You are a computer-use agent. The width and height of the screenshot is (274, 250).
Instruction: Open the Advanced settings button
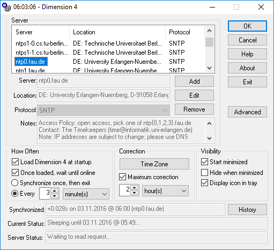coord(247,112)
